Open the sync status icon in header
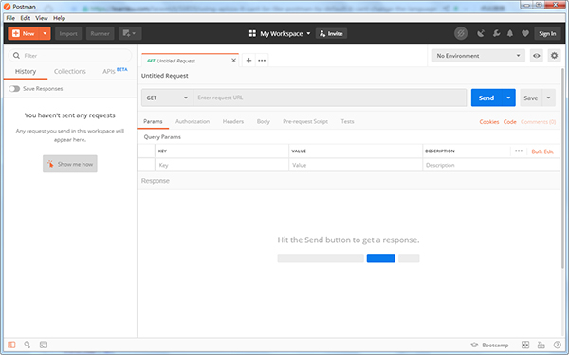Screen dimensions: 569x355 pyautogui.click(x=461, y=34)
